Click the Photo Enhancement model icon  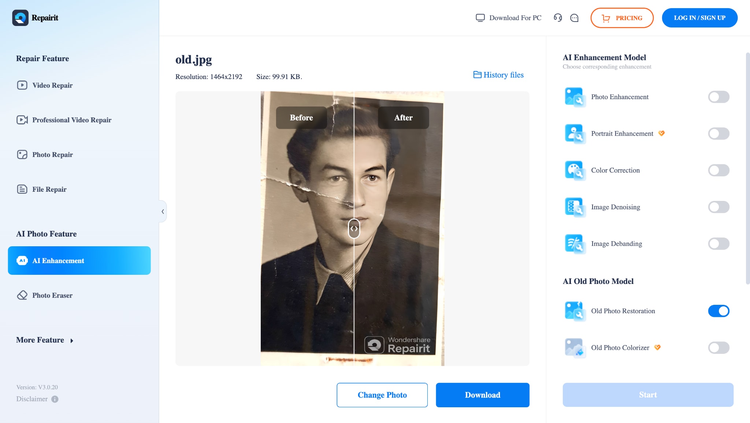(x=575, y=97)
